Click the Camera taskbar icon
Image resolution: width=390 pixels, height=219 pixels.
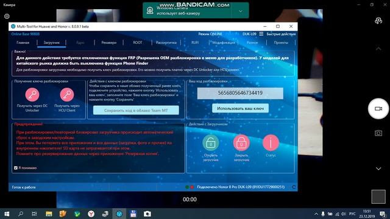pos(147,214)
